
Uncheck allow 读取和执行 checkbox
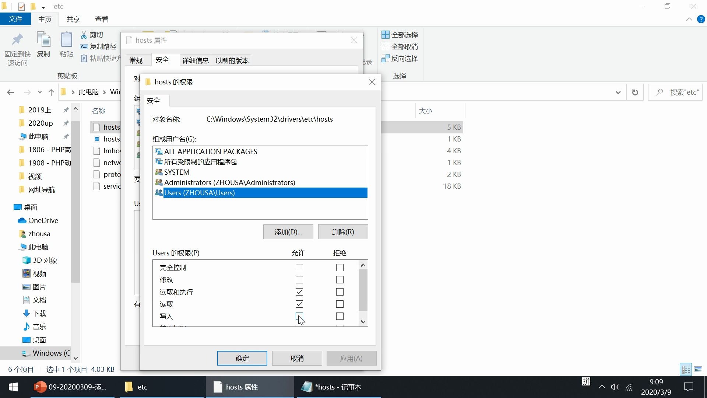299,292
